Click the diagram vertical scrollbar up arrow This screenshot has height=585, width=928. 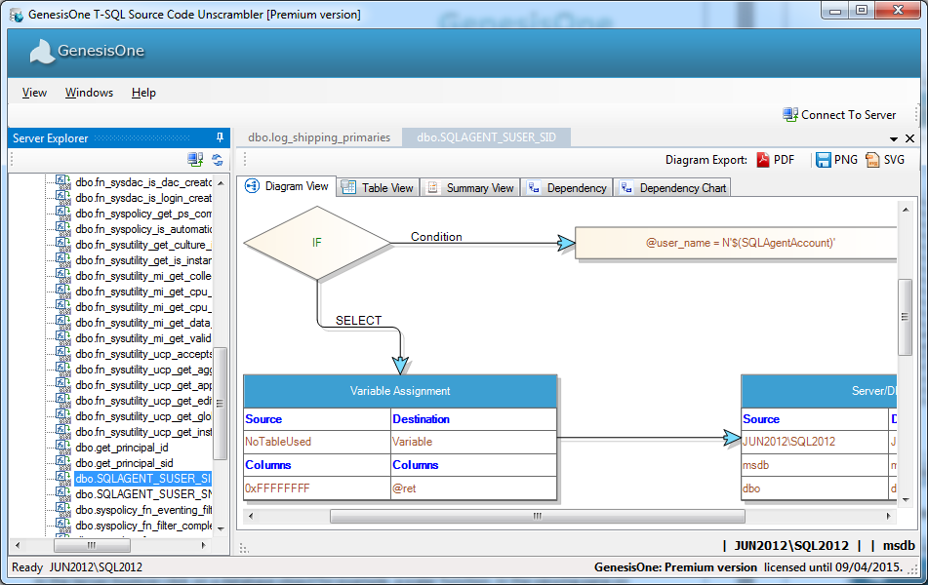tap(906, 210)
